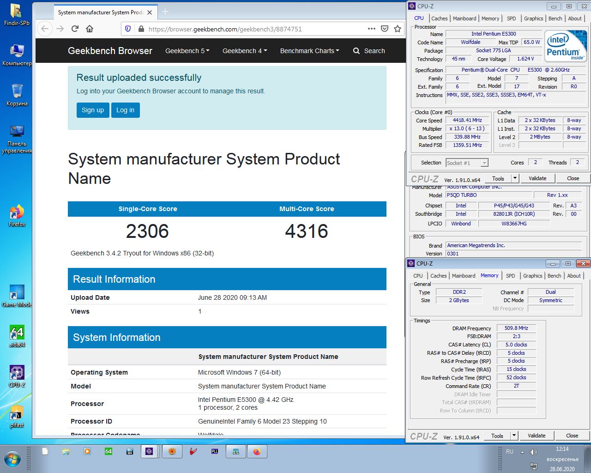The width and height of the screenshot is (591, 473).
Task: Switch to SPD tab in upper CPU-Z
Action: 512,18
